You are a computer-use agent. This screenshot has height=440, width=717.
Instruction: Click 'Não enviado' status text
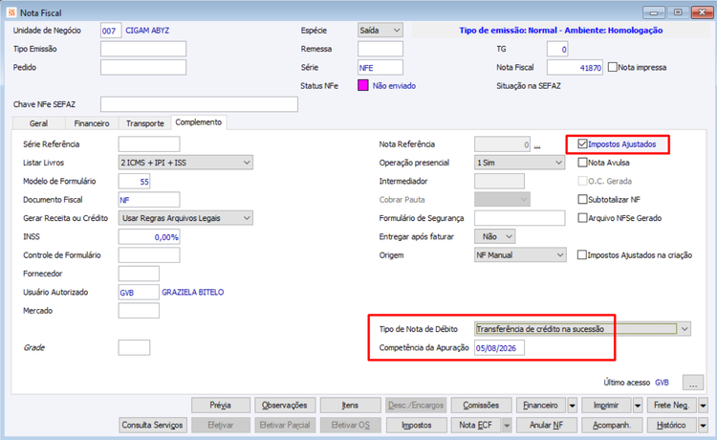[x=394, y=85]
